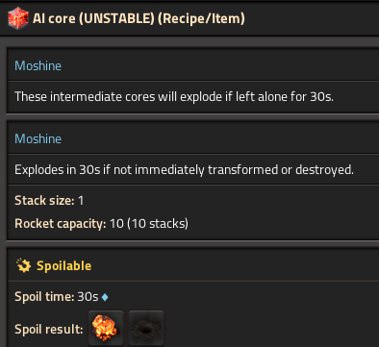The image size is (379, 347).
Task: Click the (Recipe/Item) text in the title
Action: 201,18
